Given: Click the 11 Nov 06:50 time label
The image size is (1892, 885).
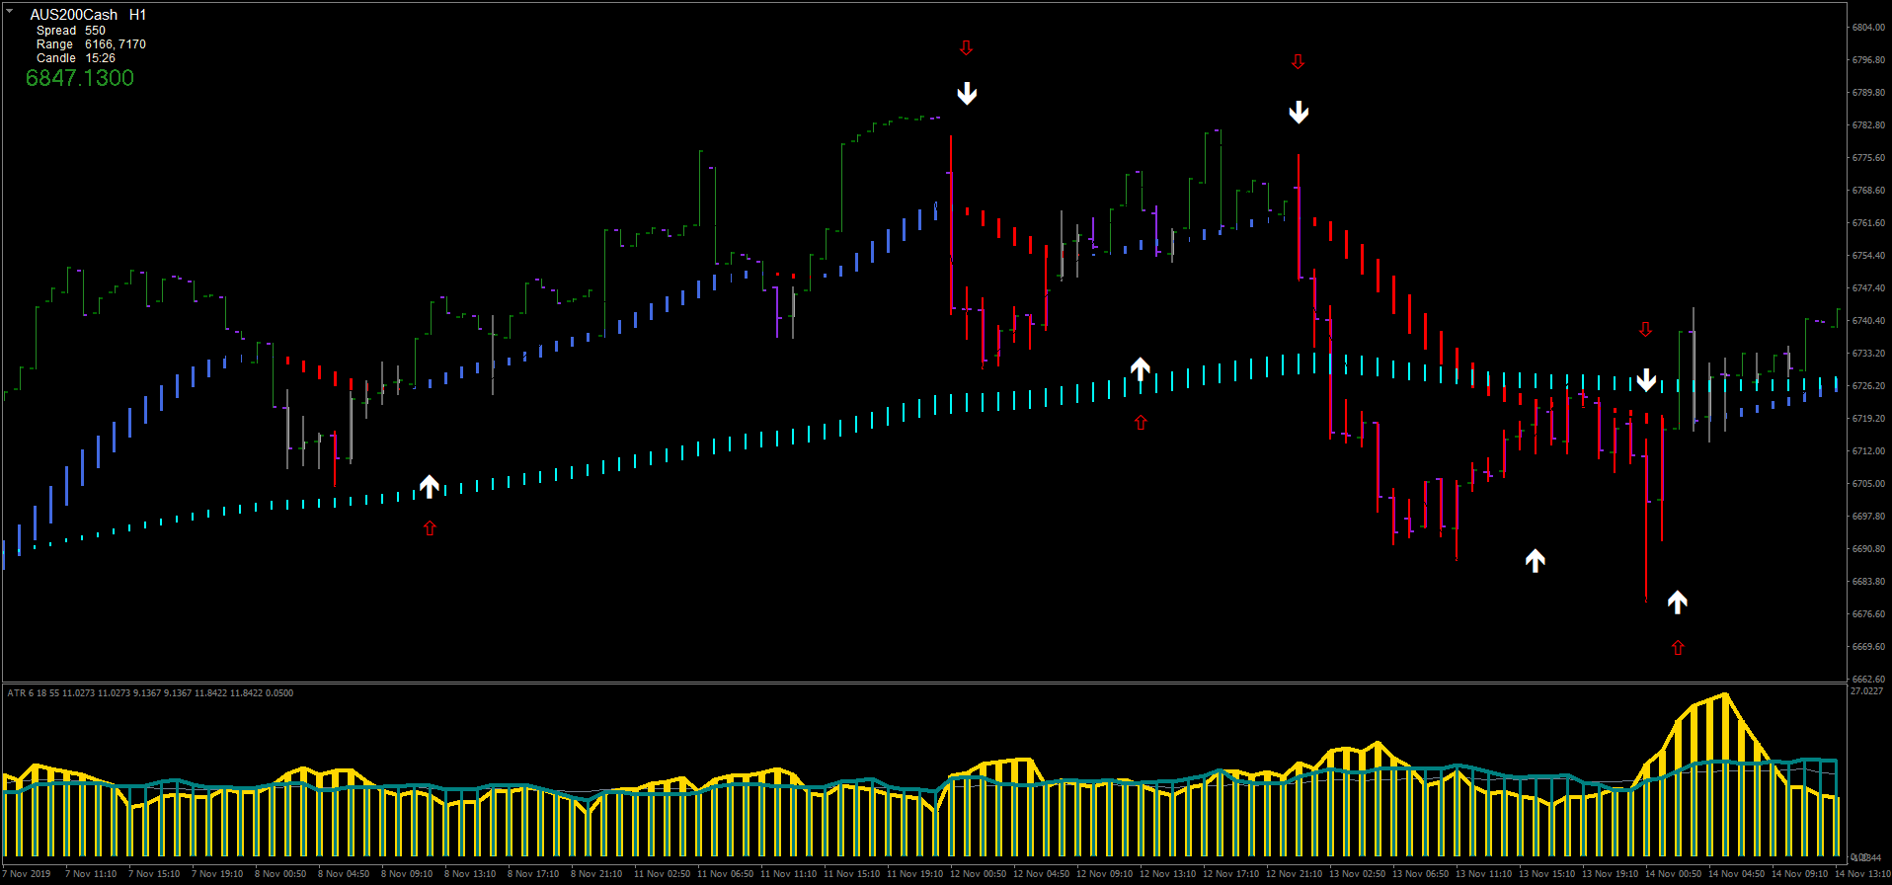Looking at the screenshot, I should pyautogui.click(x=726, y=874).
